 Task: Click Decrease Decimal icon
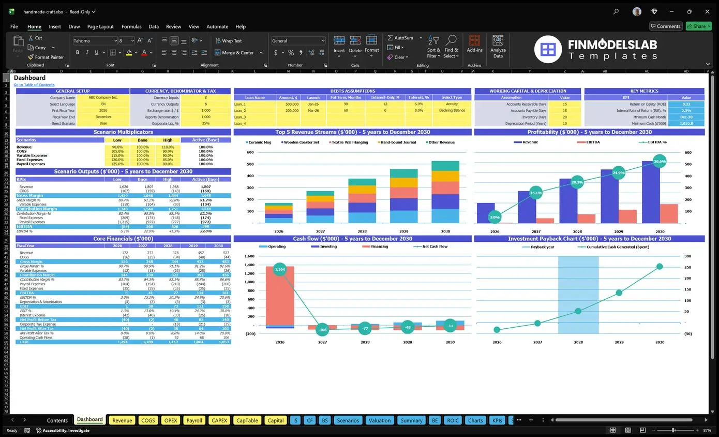point(321,52)
